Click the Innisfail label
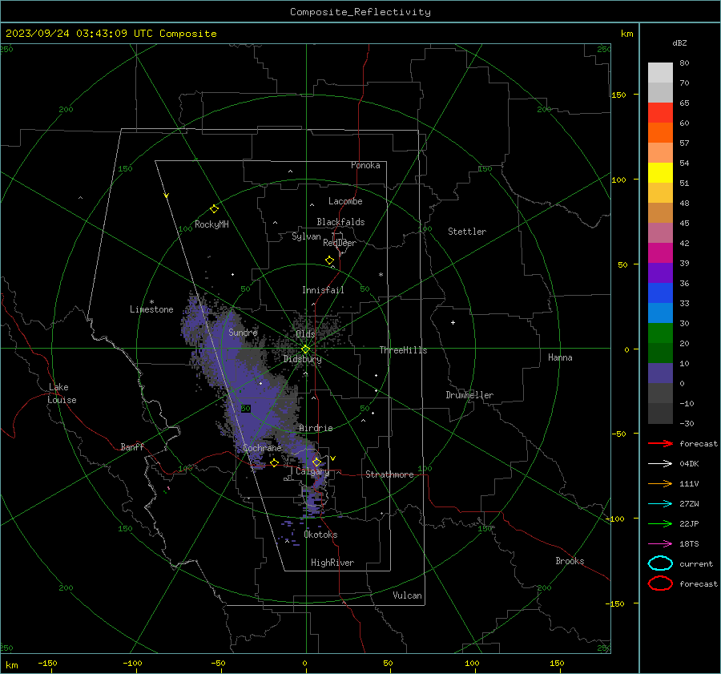Viewport: 721px width, 674px height. (323, 290)
